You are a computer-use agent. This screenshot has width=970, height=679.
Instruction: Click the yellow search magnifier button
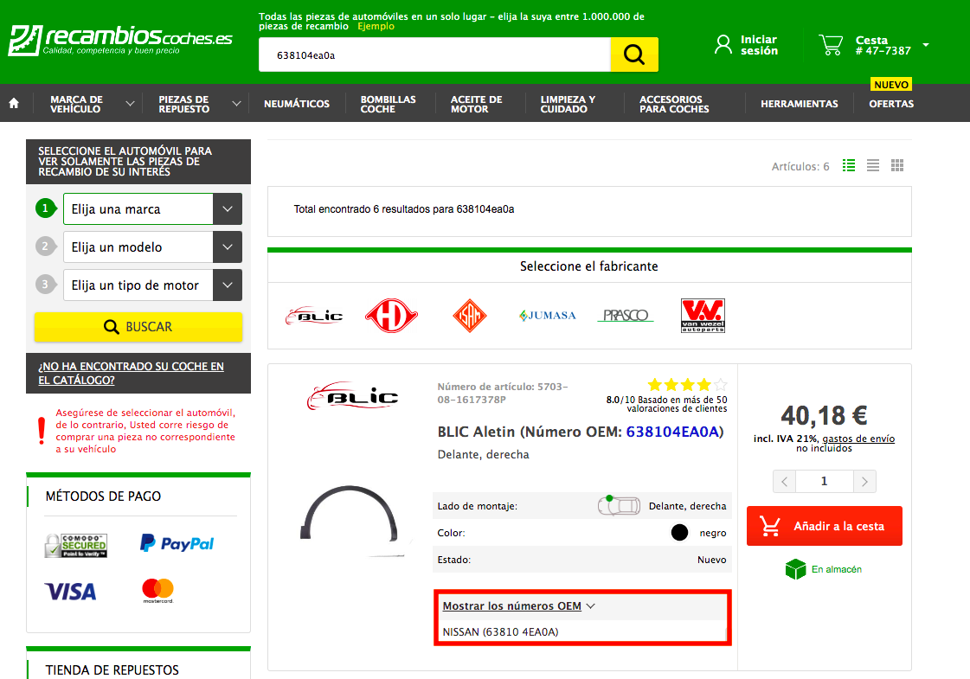634,54
